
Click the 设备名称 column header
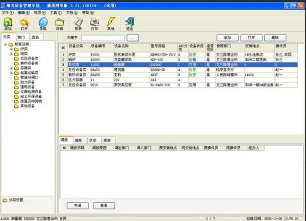(x=132, y=48)
